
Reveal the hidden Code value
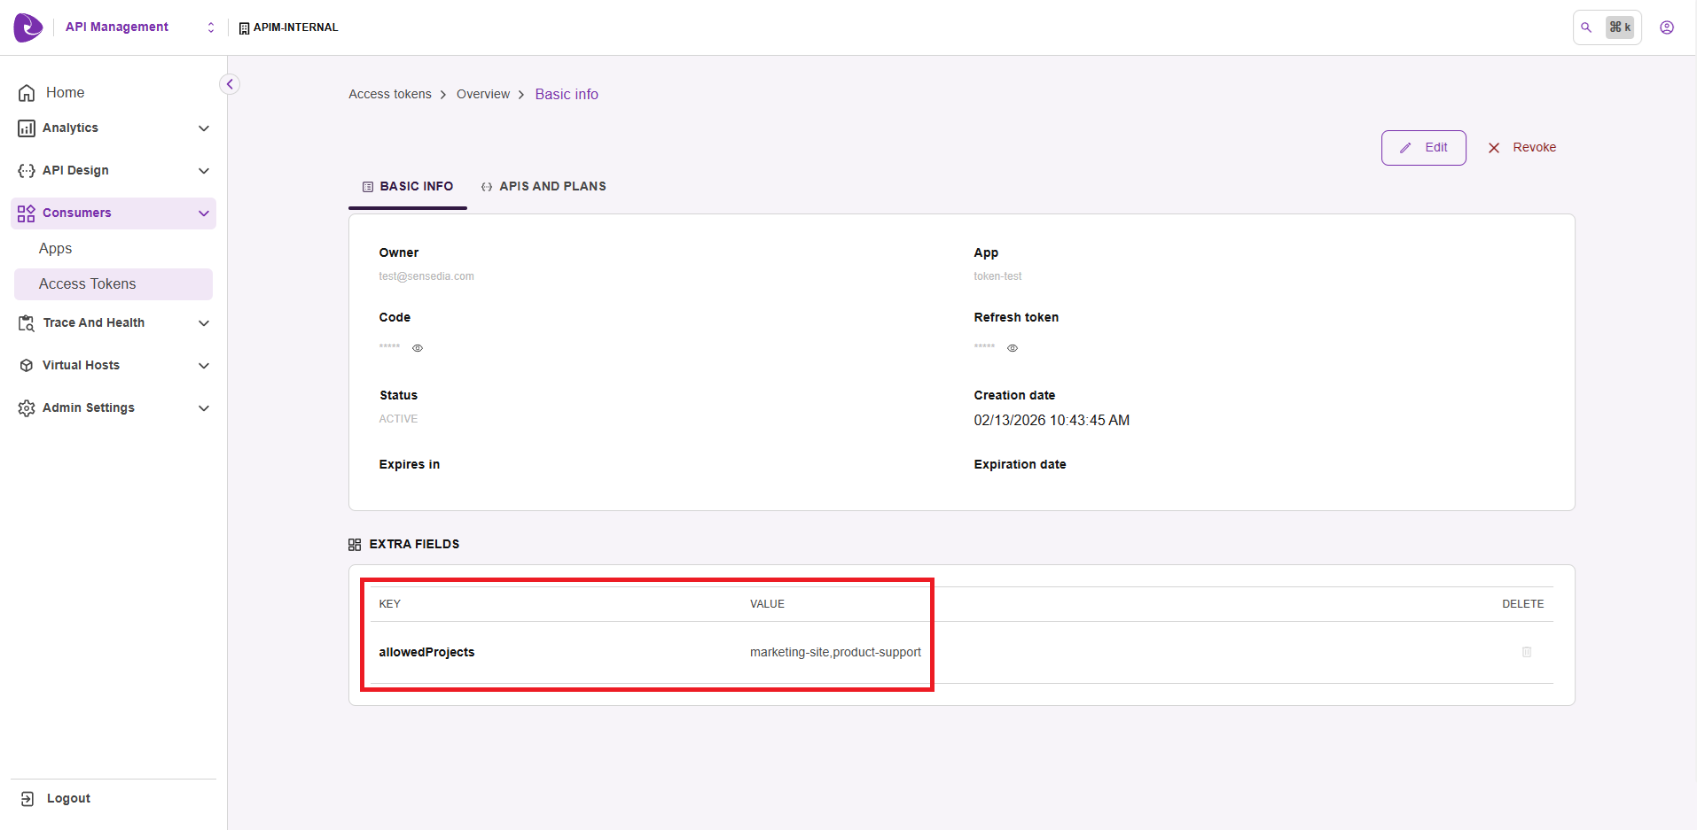pos(418,348)
